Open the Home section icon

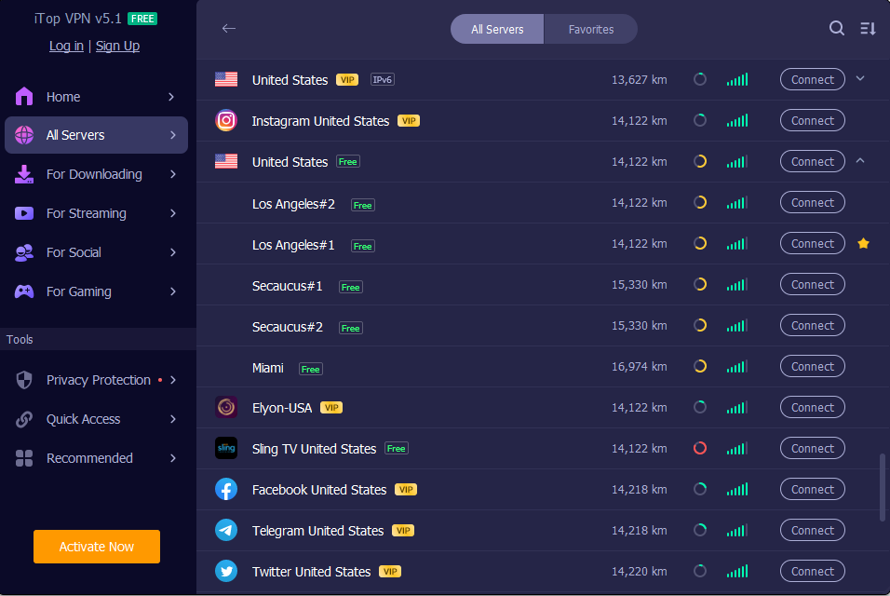pos(22,96)
